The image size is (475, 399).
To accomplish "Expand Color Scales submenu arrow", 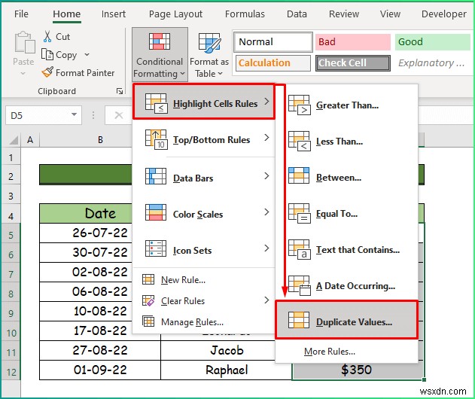I will tap(266, 212).
